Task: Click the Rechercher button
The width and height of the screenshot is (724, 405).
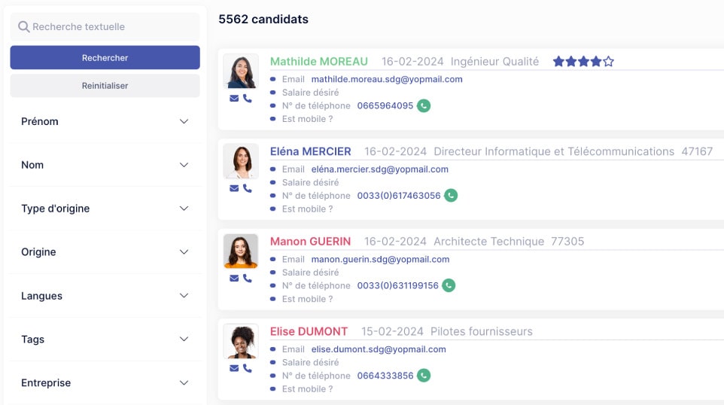Action: pyautogui.click(x=105, y=58)
